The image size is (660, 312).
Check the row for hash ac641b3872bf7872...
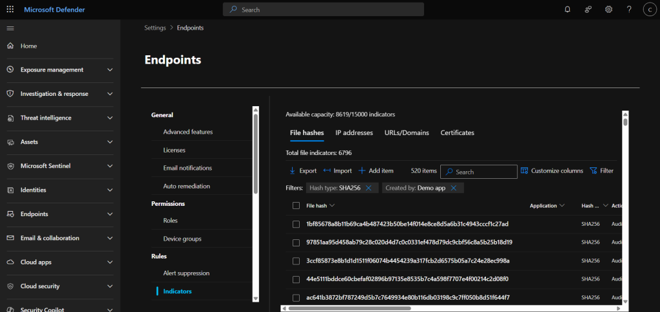pyautogui.click(x=296, y=298)
